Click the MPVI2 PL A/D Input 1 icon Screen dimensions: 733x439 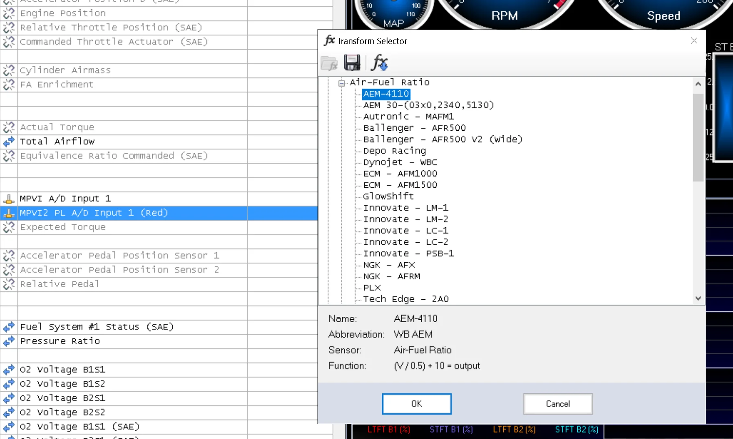(9, 213)
